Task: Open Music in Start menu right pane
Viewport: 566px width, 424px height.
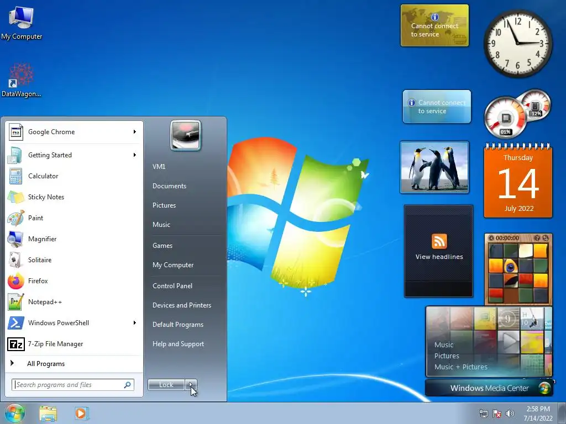Action: [x=161, y=225]
